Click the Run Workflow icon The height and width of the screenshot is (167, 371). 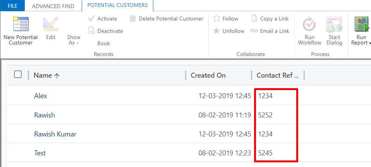309,25
